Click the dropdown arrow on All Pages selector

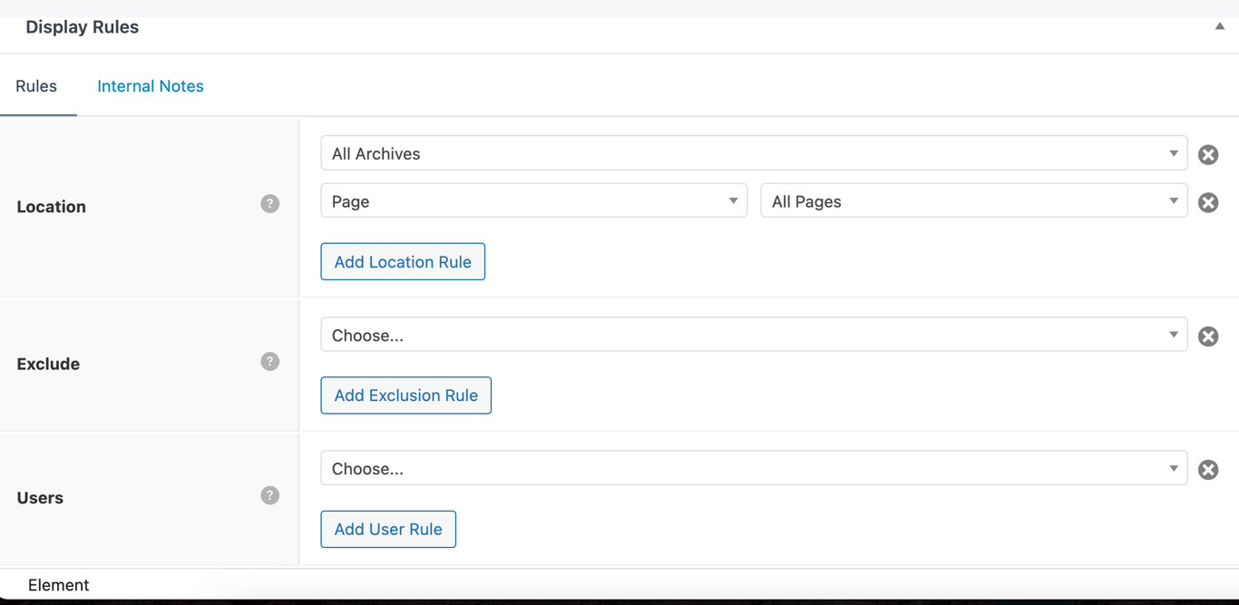click(1174, 200)
